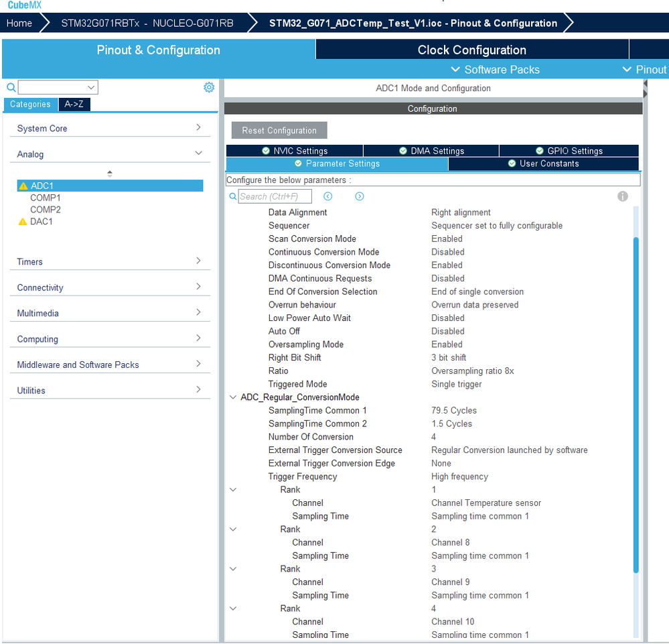This screenshot has width=669, height=644.
Task: Open the Software Packs dropdown menu
Action: click(x=495, y=70)
